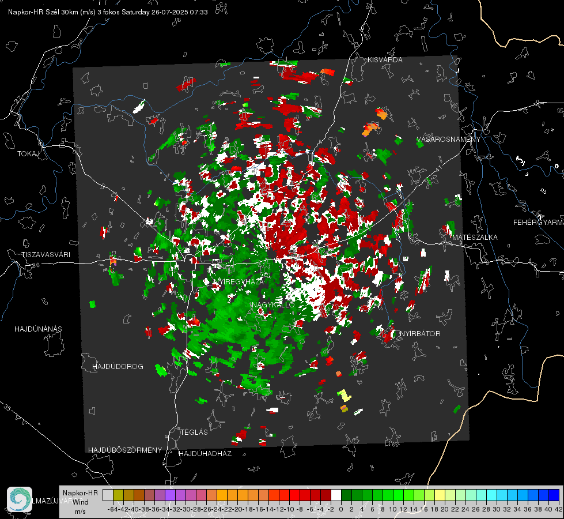Screen dimensions: 564x519
Task: Click the TÉGLÁS town label
Action: pyautogui.click(x=194, y=432)
